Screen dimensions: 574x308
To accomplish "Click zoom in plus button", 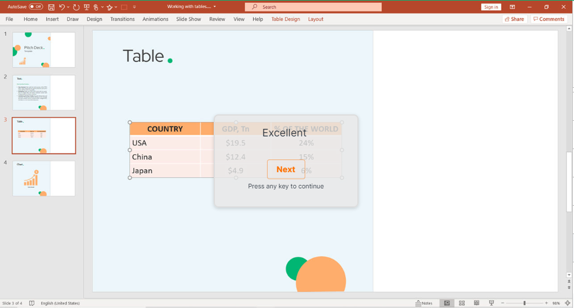I will (546, 303).
